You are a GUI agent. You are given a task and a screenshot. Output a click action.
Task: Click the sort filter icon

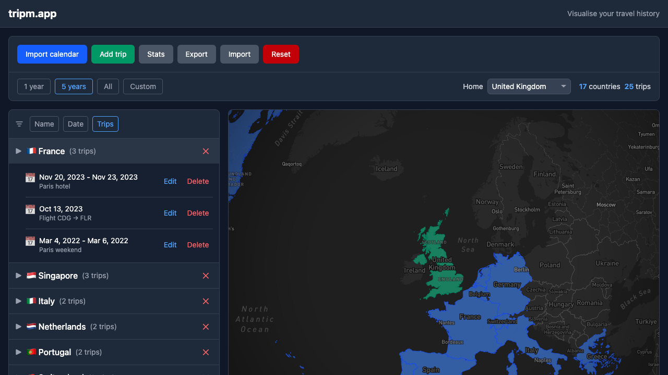coord(19,124)
